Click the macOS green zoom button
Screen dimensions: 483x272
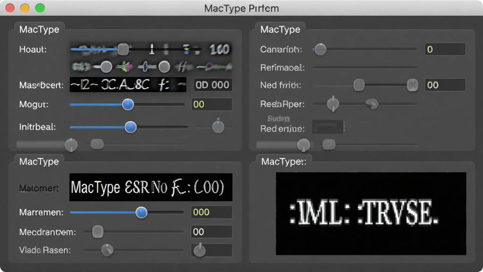pyautogui.click(x=40, y=8)
